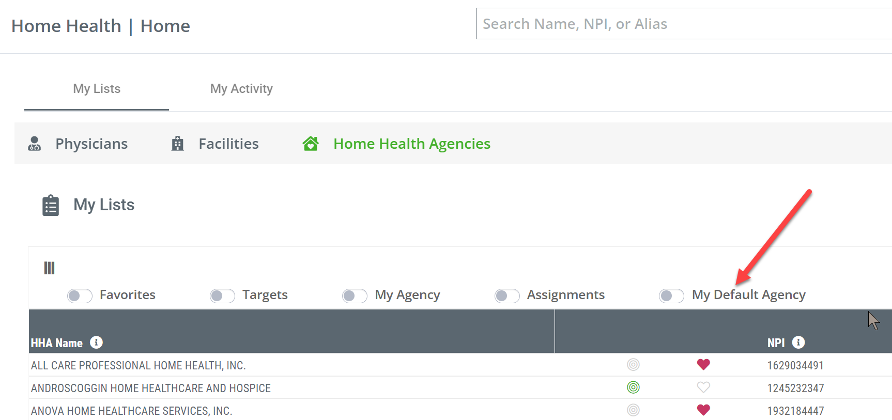Click the HHA Name info icon

point(96,342)
